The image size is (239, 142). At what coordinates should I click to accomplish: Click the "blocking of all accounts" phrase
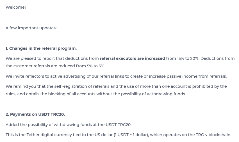pyautogui.click(x=72, y=94)
